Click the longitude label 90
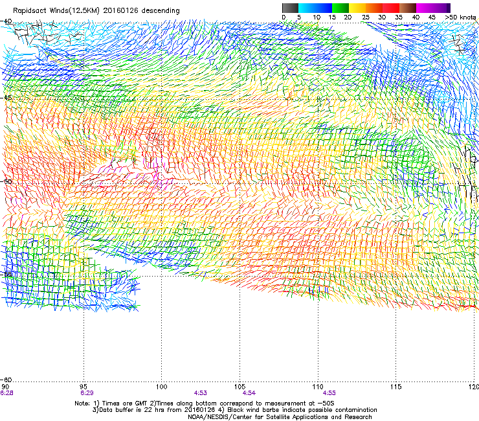This screenshot has height=421, width=479. pos(5,387)
